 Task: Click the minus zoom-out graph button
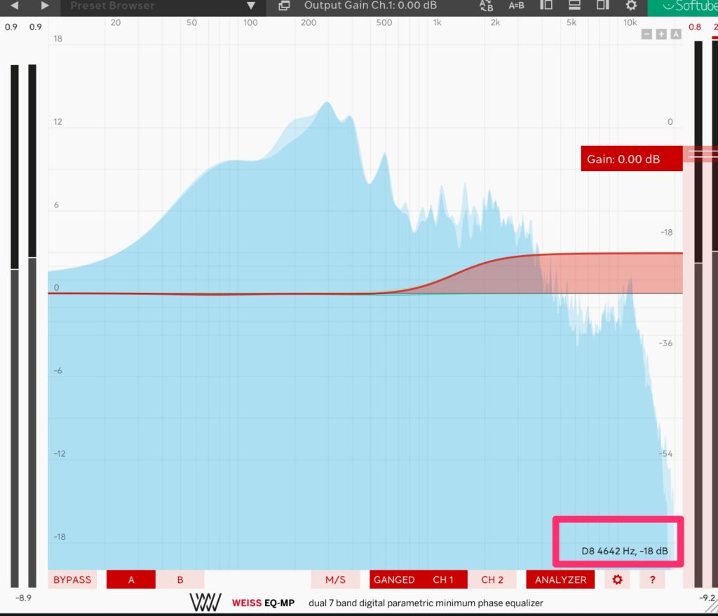646,34
